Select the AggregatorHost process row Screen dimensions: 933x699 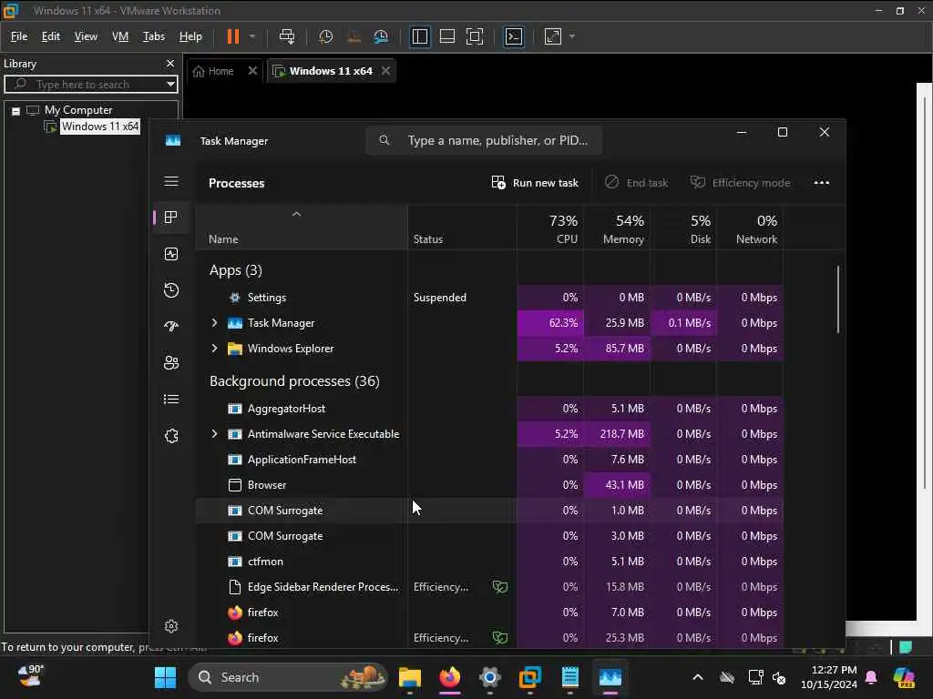[x=489, y=409]
